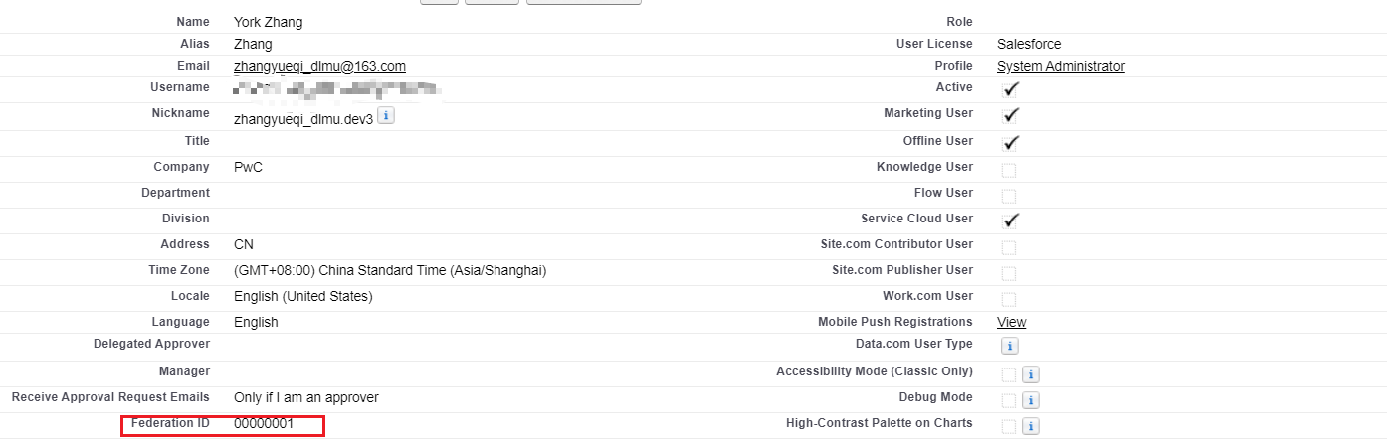
Task: Toggle the Marketing User checkbox
Action: pos(1011,115)
